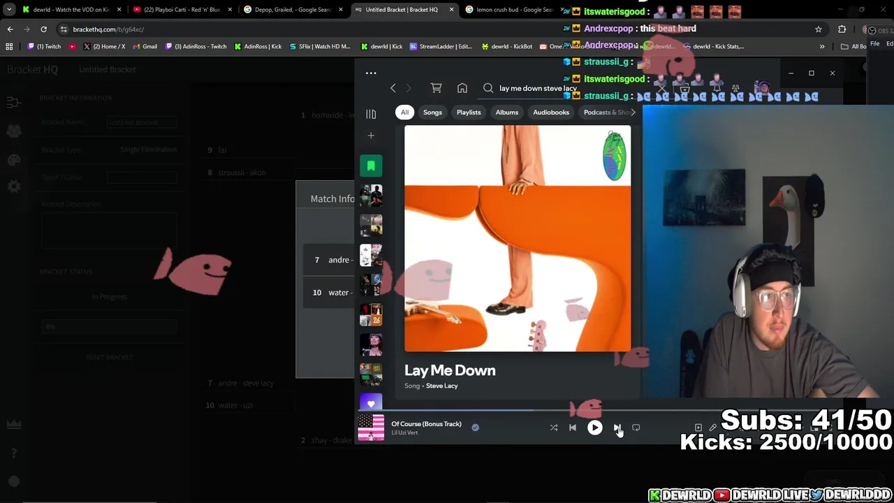Open the (1) Twitch bookmark
This screenshot has width=894, height=503.
(x=44, y=47)
